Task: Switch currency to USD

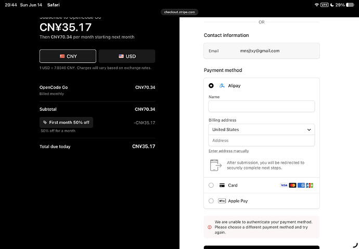Action: click(127, 56)
